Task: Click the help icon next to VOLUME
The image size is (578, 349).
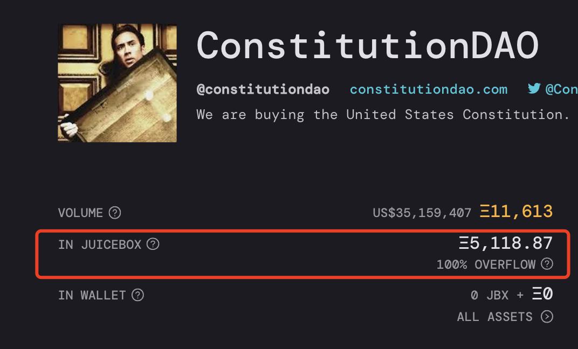Action: [x=115, y=213]
